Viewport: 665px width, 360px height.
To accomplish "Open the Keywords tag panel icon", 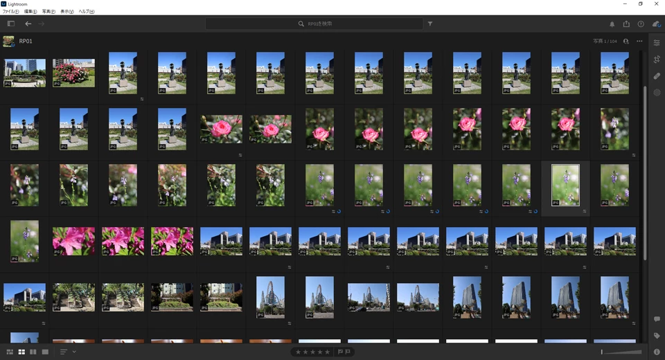I will 657,335.
